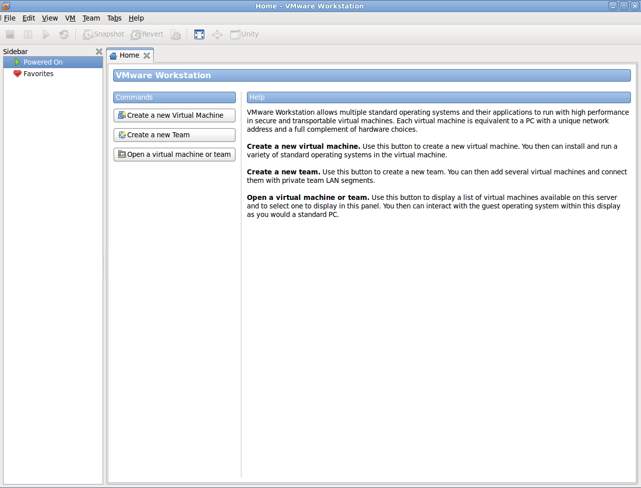The width and height of the screenshot is (641, 488).
Task: Click the bold 'Create a new team.' text
Action: 283,172
